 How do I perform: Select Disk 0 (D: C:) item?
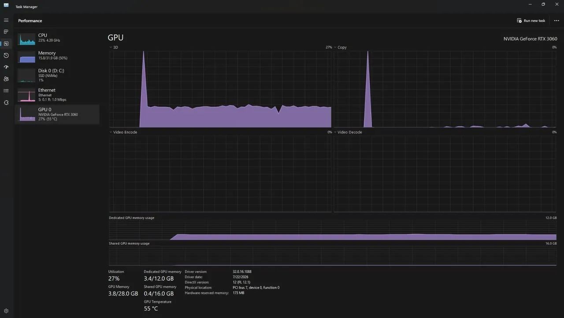click(57, 75)
